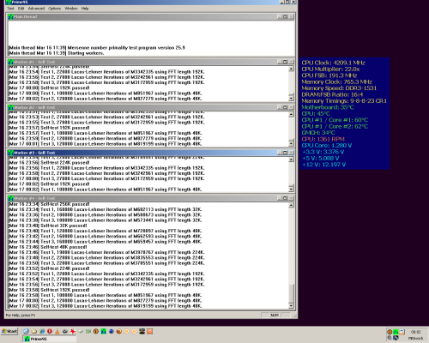Click the Start button
Viewport: 429px width, 343px height.
[9, 331]
